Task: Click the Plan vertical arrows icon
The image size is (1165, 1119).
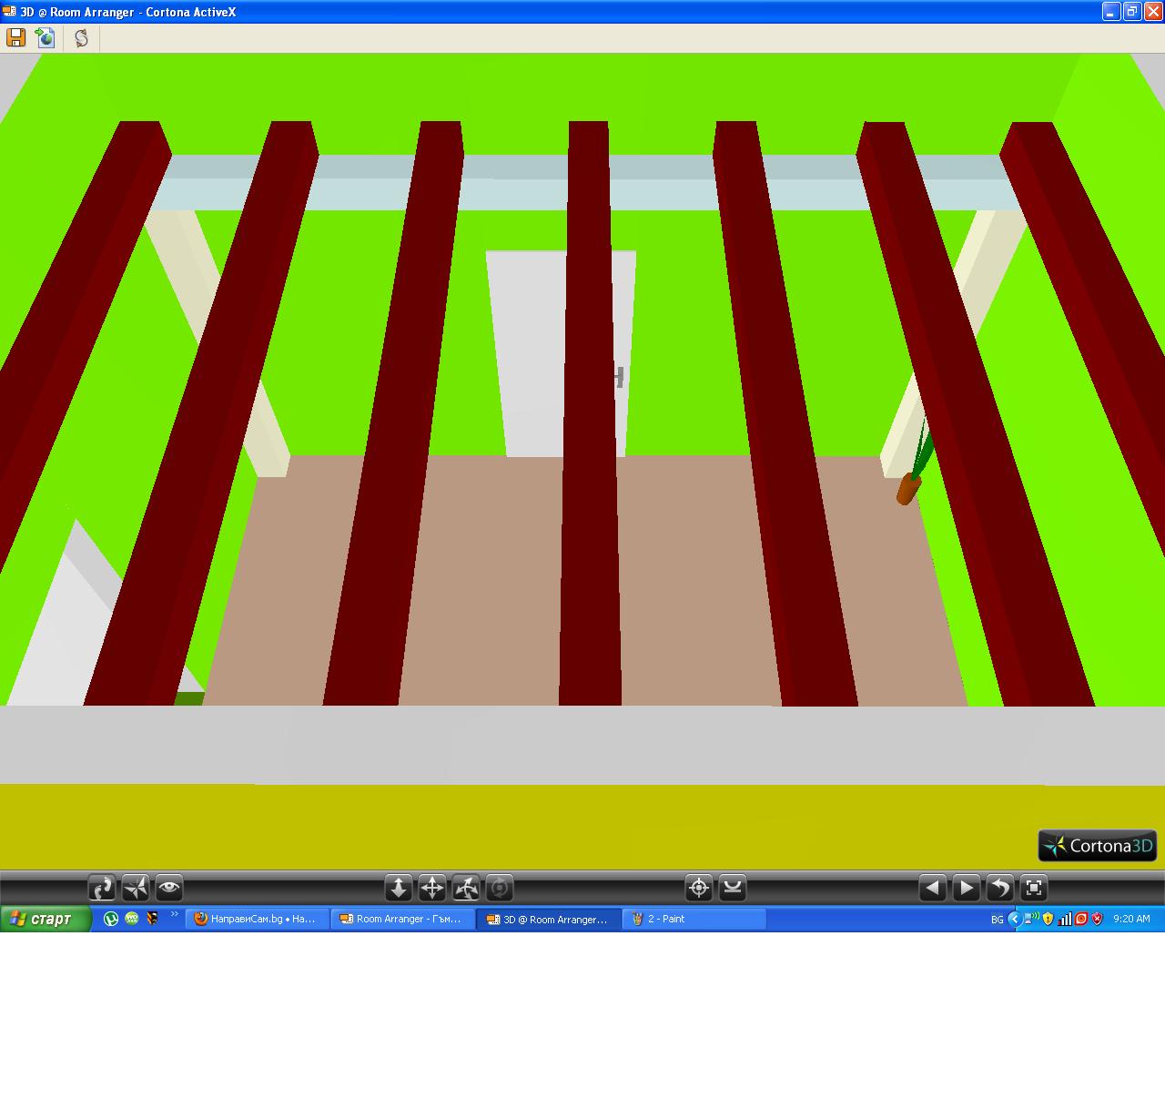Action: pyautogui.click(x=398, y=887)
